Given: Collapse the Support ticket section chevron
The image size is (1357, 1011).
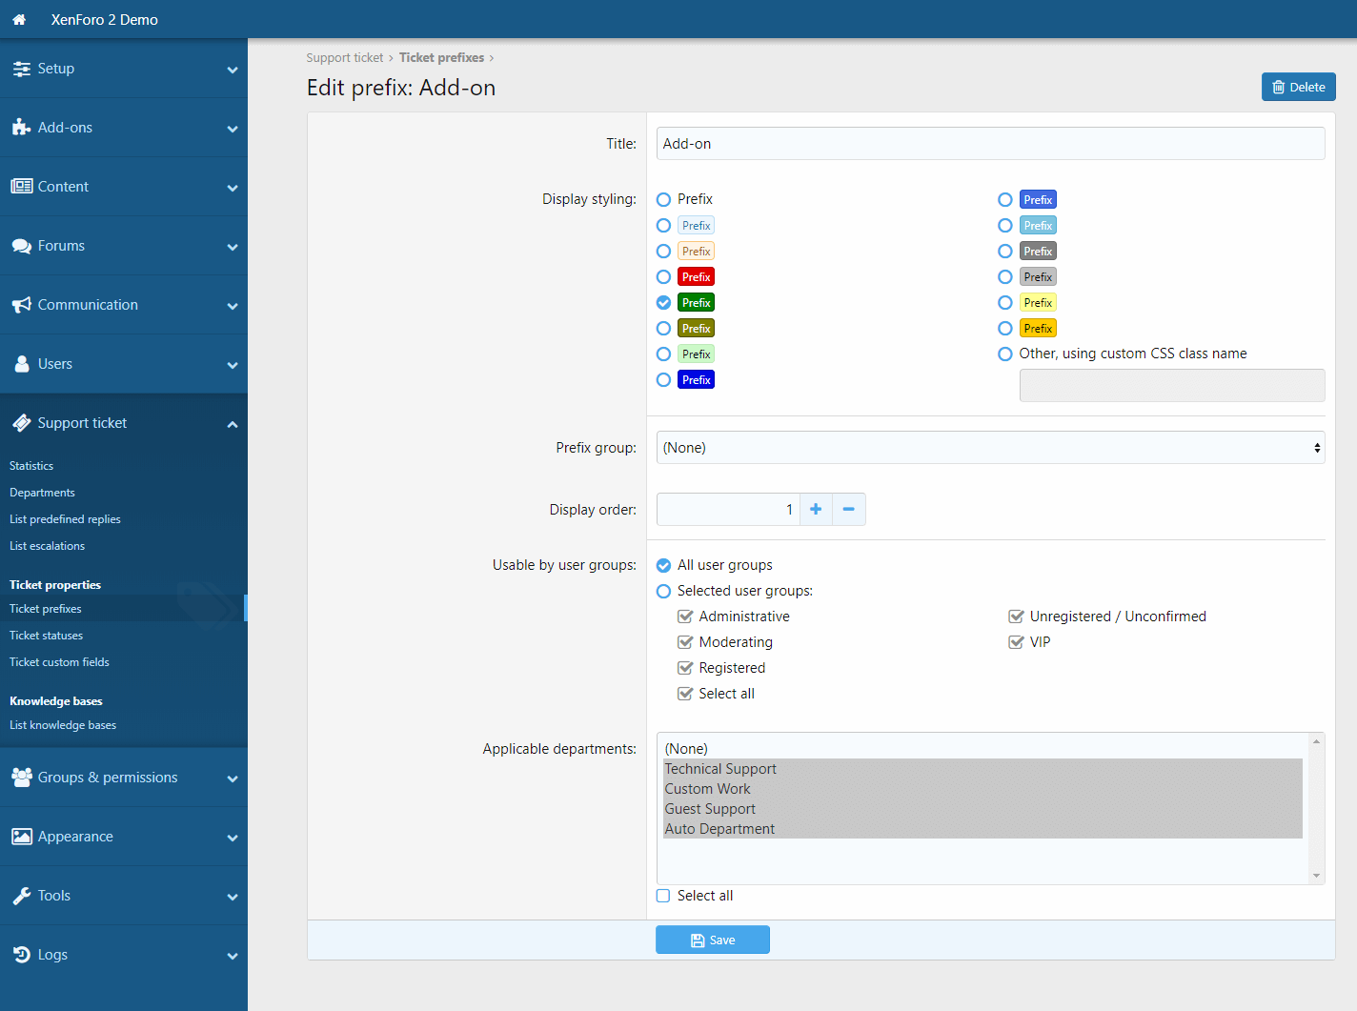Looking at the screenshot, I should point(233,424).
